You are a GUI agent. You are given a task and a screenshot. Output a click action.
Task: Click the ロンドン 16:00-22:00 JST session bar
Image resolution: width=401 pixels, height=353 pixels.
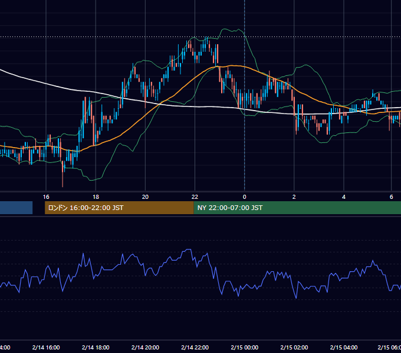(119, 208)
